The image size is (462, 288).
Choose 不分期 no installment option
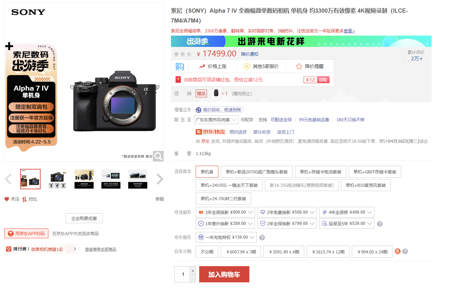(207, 252)
